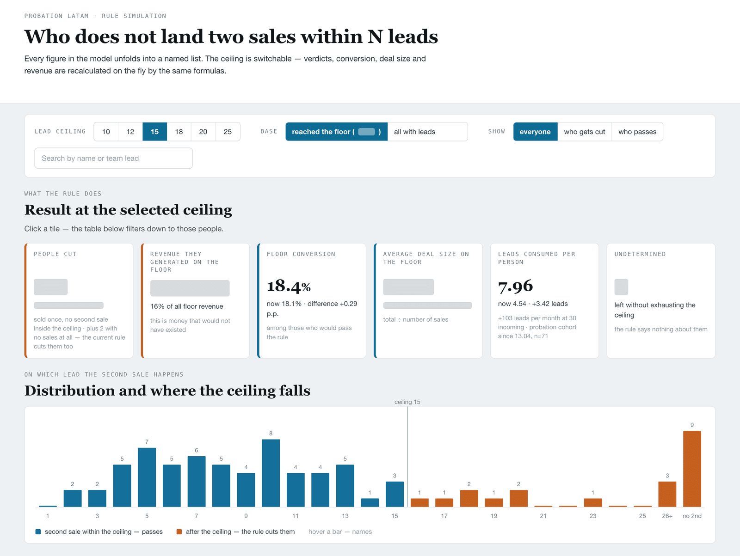Set lead ceiling to 12

(130, 132)
